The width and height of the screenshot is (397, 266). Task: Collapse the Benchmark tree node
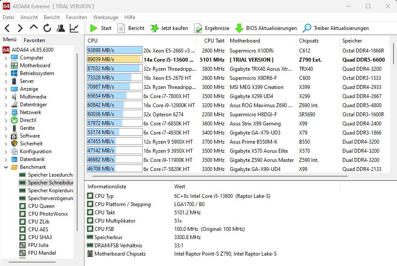click(x=6, y=167)
